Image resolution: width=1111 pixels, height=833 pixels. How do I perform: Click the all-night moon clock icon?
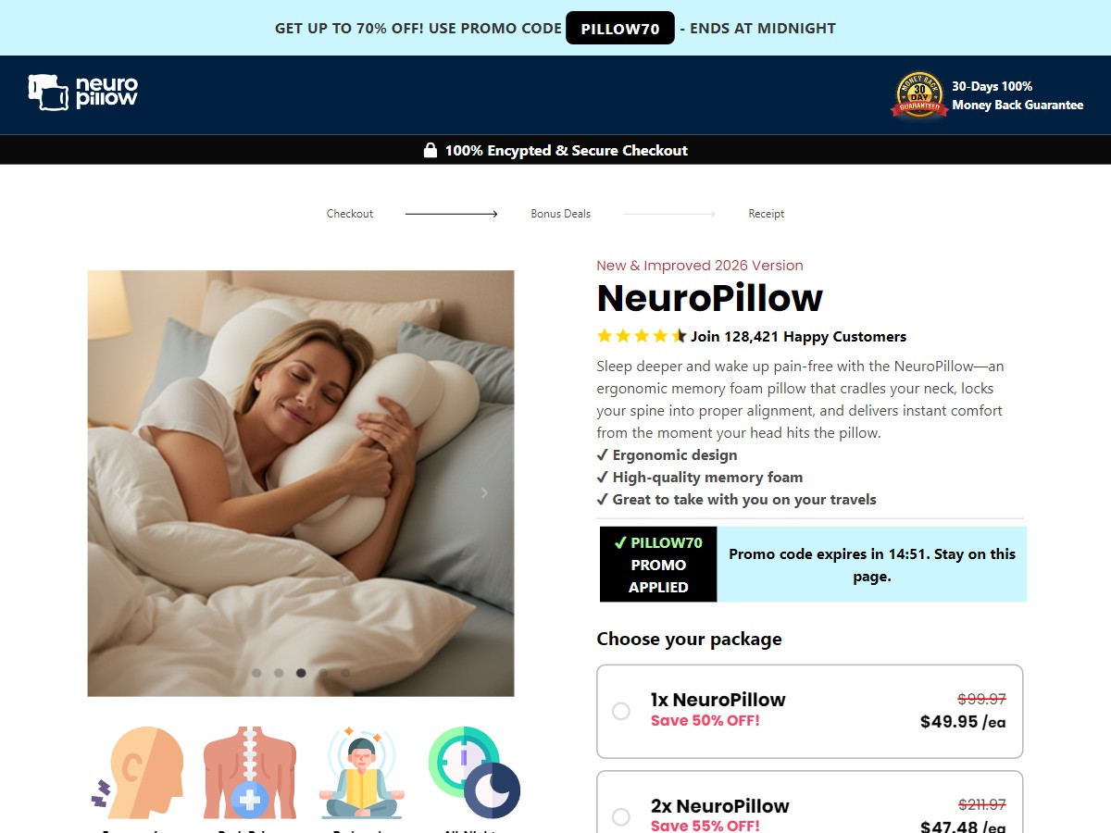[x=474, y=773]
